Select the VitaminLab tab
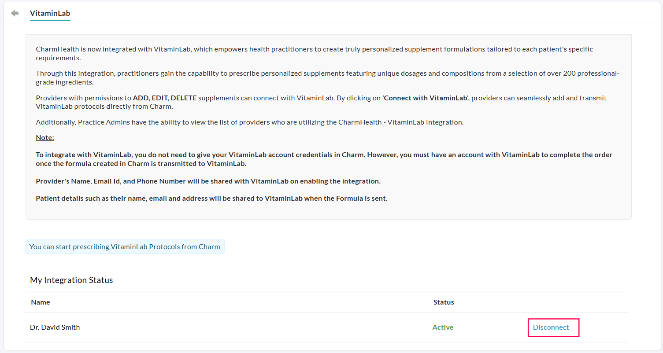 tap(50, 13)
